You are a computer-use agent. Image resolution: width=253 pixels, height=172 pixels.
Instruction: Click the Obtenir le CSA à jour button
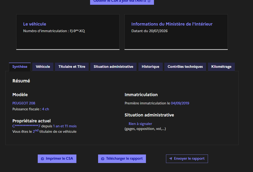pyautogui.click(x=122, y=2)
